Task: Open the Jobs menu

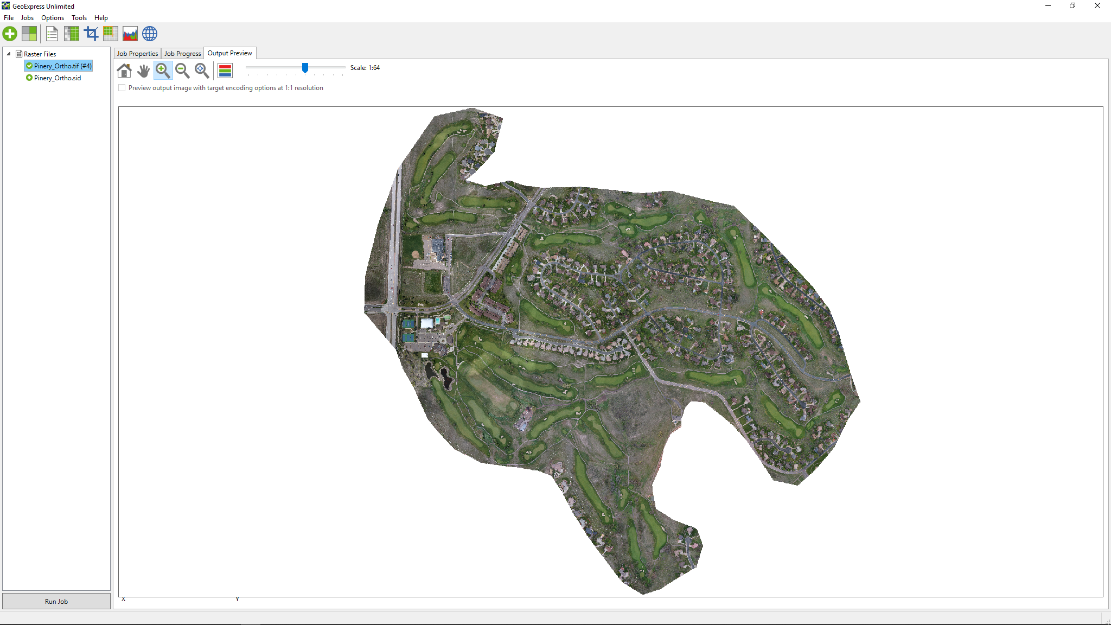Action: [27, 17]
